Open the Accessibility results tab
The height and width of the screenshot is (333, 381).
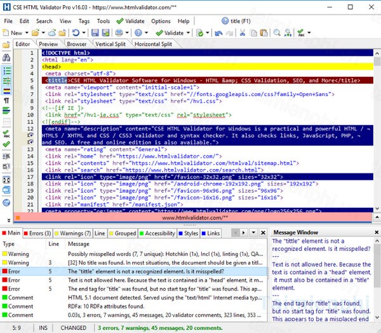click(157, 233)
